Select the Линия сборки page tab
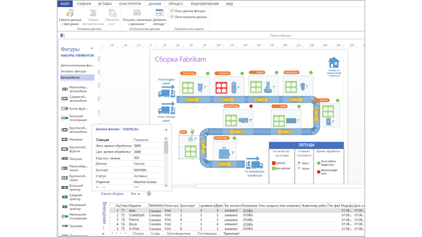The image size is (422, 237). (112, 194)
